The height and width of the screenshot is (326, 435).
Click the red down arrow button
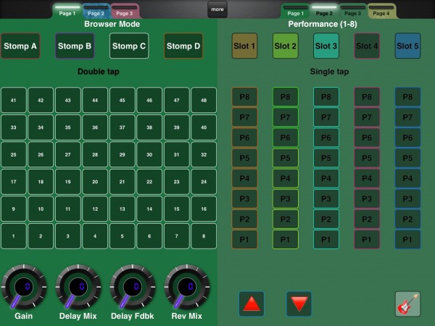pyautogui.click(x=299, y=304)
